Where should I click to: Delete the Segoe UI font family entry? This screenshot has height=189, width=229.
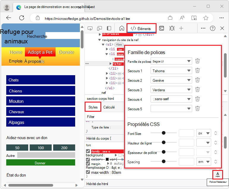click(x=198, y=61)
